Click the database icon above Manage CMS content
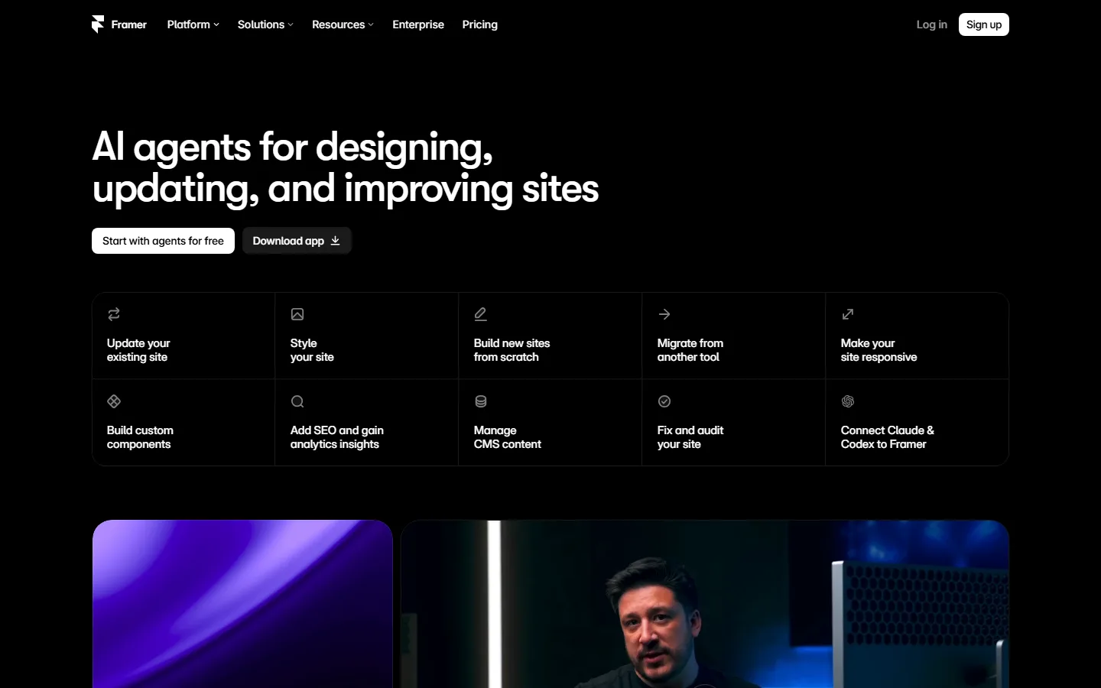Viewport: 1101px width, 688px height. tap(481, 401)
